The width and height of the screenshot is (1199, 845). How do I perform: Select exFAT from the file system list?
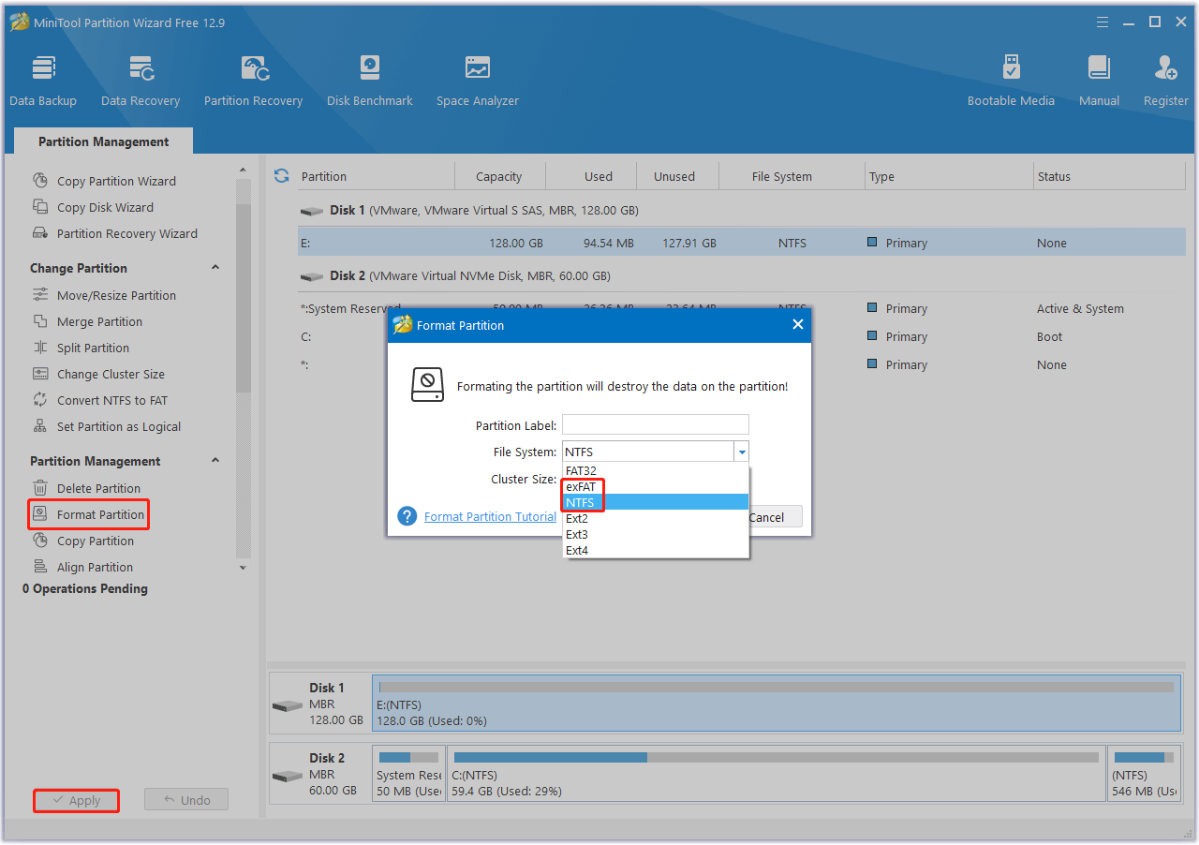pos(581,486)
